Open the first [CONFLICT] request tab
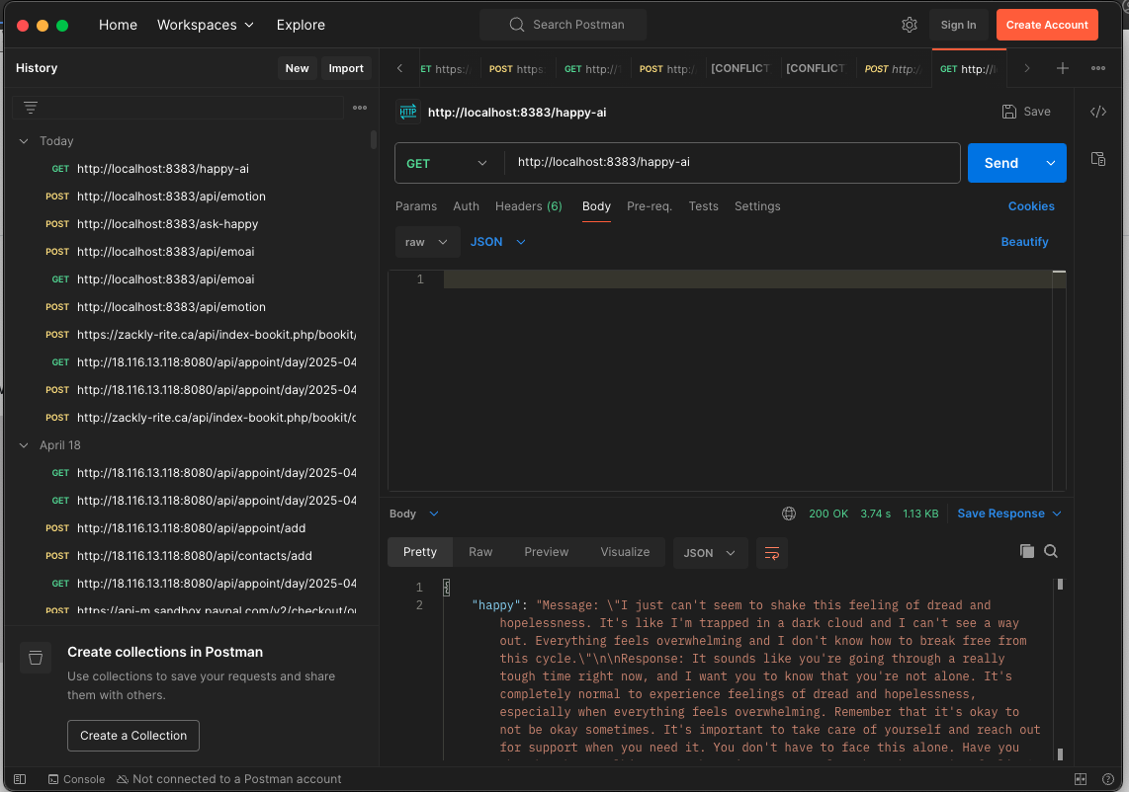Screen dimensions: 1129x792 (740, 68)
